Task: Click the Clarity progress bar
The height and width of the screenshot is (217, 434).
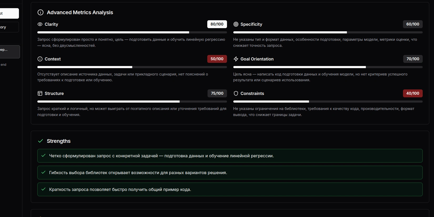Action: click(132, 32)
